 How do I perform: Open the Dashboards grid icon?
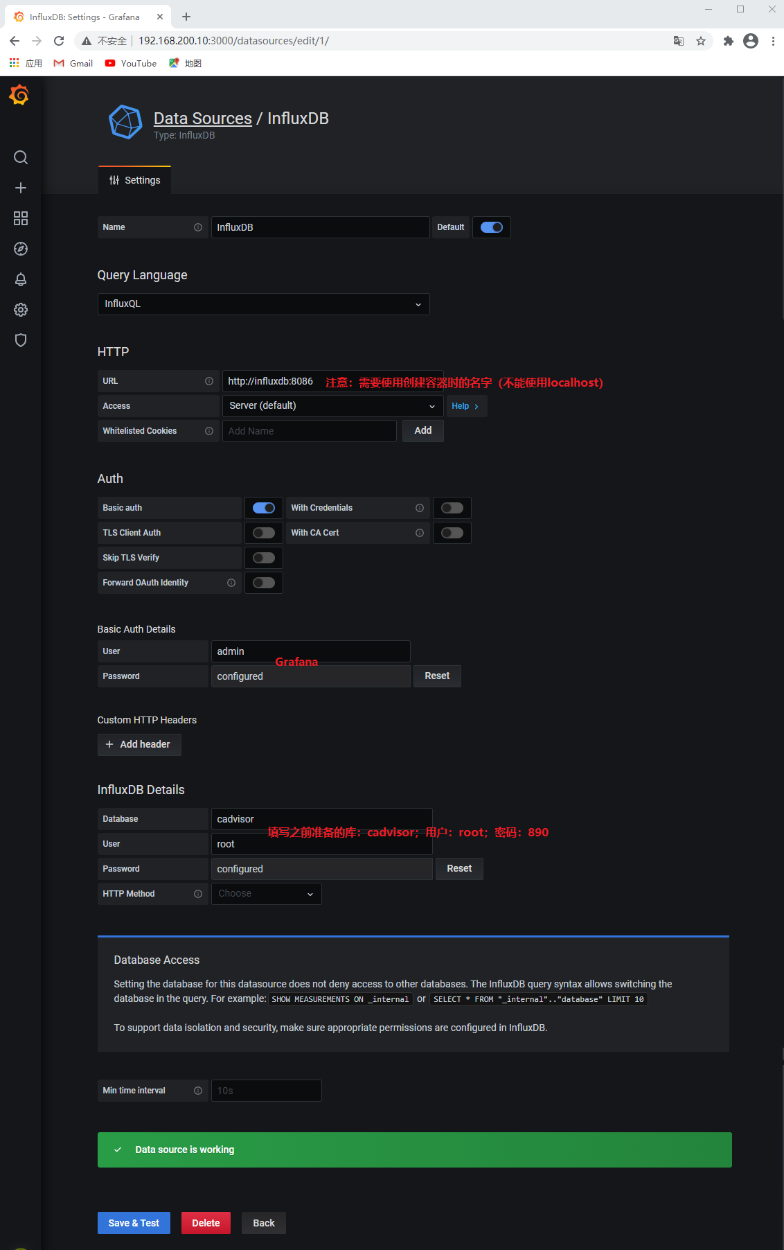click(21, 218)
